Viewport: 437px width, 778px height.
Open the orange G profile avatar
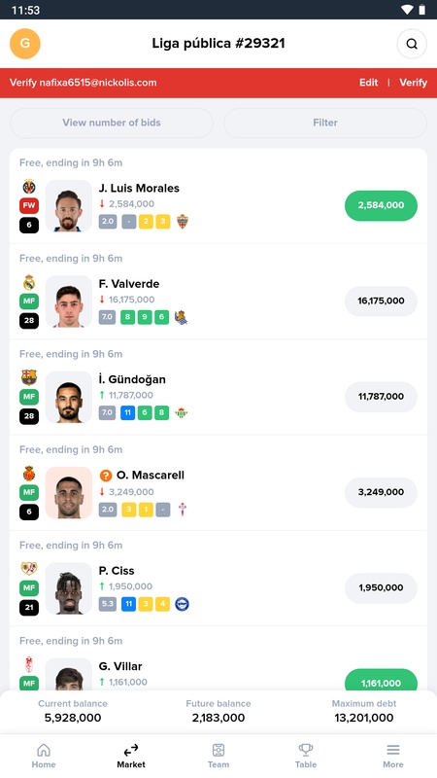(25, 43)
